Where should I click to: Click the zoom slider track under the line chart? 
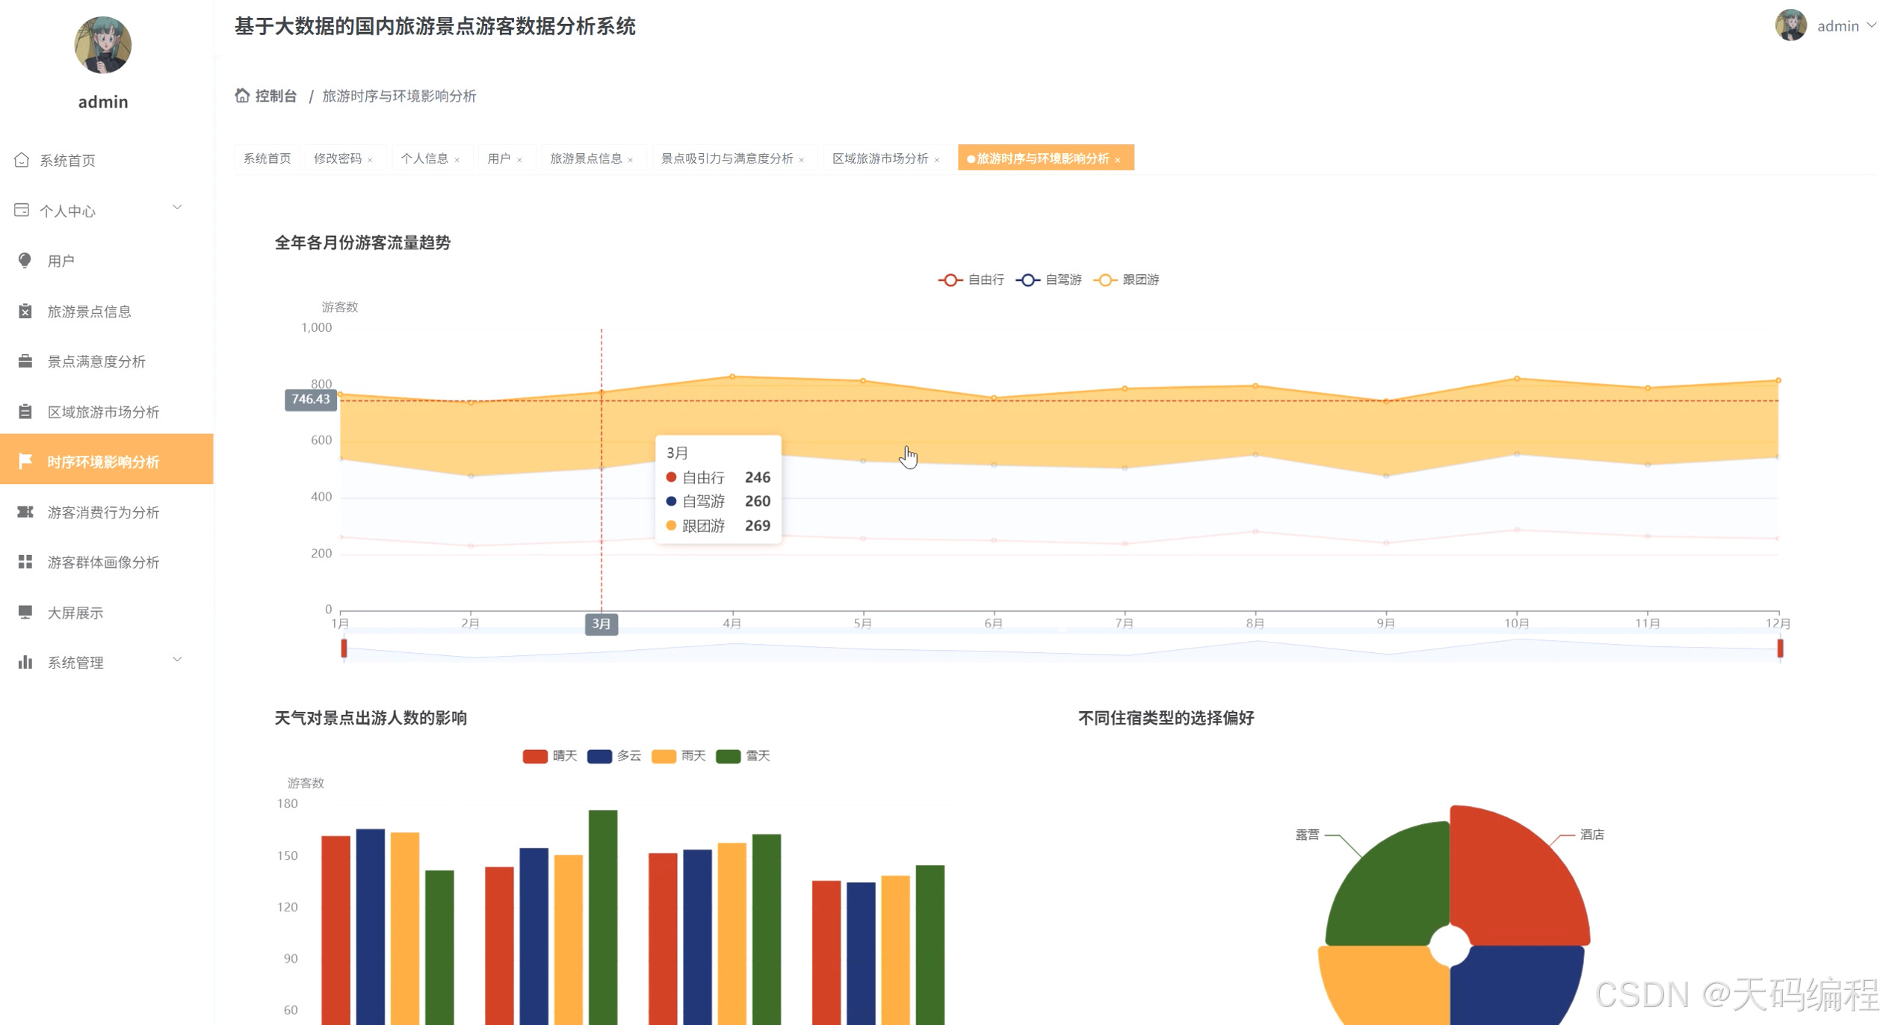pyautogui.click(x=1062, y=648)
